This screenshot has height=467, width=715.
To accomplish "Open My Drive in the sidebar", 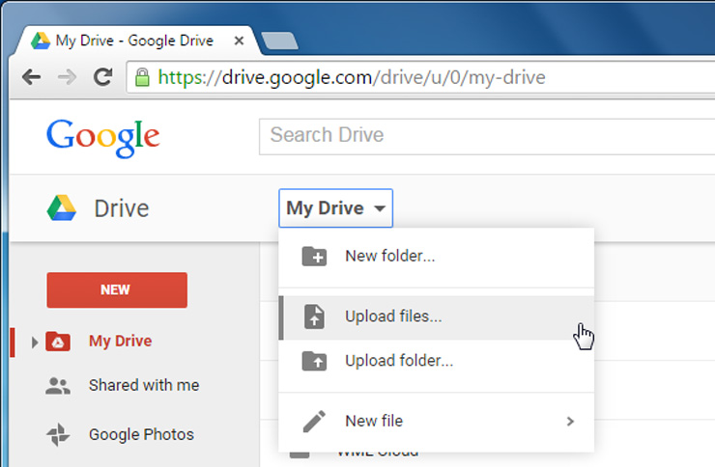I will point(121,341).
